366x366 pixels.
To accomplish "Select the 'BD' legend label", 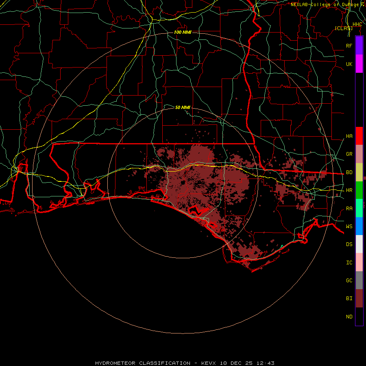I will pos(349,172).
